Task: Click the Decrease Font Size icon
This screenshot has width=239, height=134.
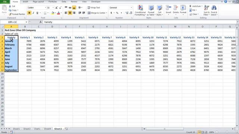Action: (60, 7)
